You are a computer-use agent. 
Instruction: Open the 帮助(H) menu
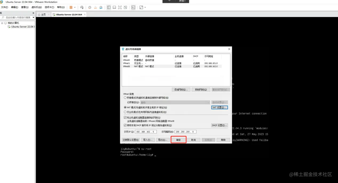click(x=61, y=7)
